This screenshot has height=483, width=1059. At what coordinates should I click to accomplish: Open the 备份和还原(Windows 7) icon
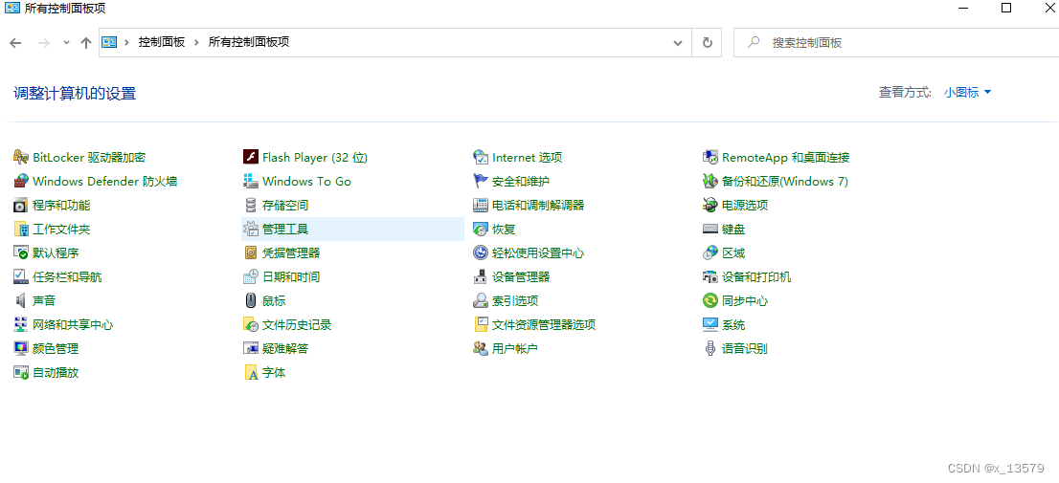point(710,182)
